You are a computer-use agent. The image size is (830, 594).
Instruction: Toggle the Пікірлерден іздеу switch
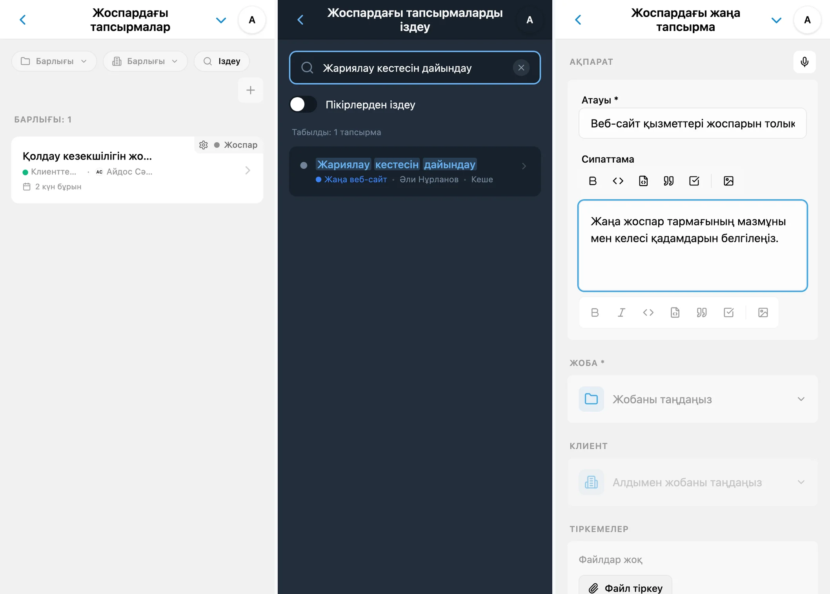click(303, 105)
